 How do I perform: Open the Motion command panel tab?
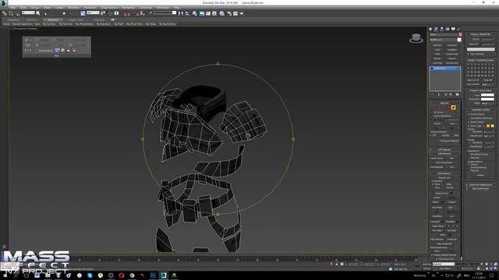[448, 29]
